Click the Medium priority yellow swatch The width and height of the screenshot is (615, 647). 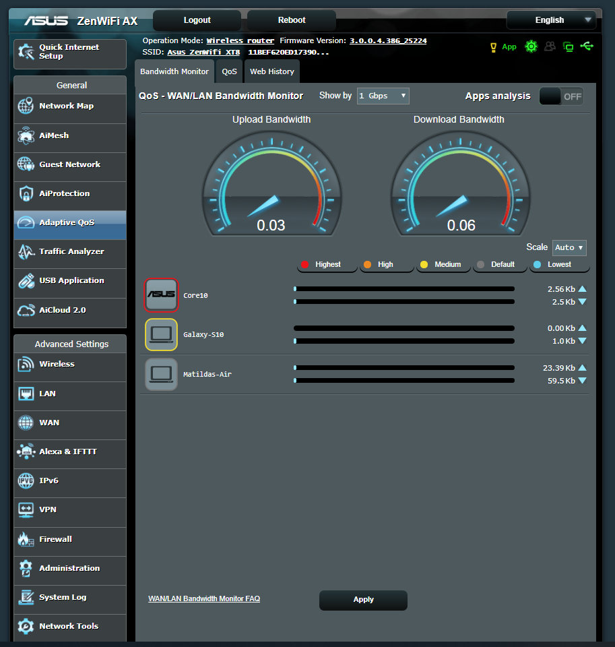(424, 264)
